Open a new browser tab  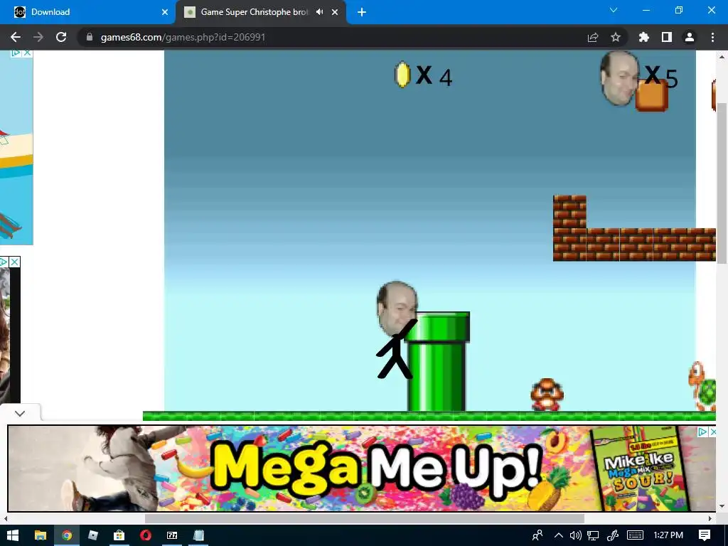click(362, 12)
